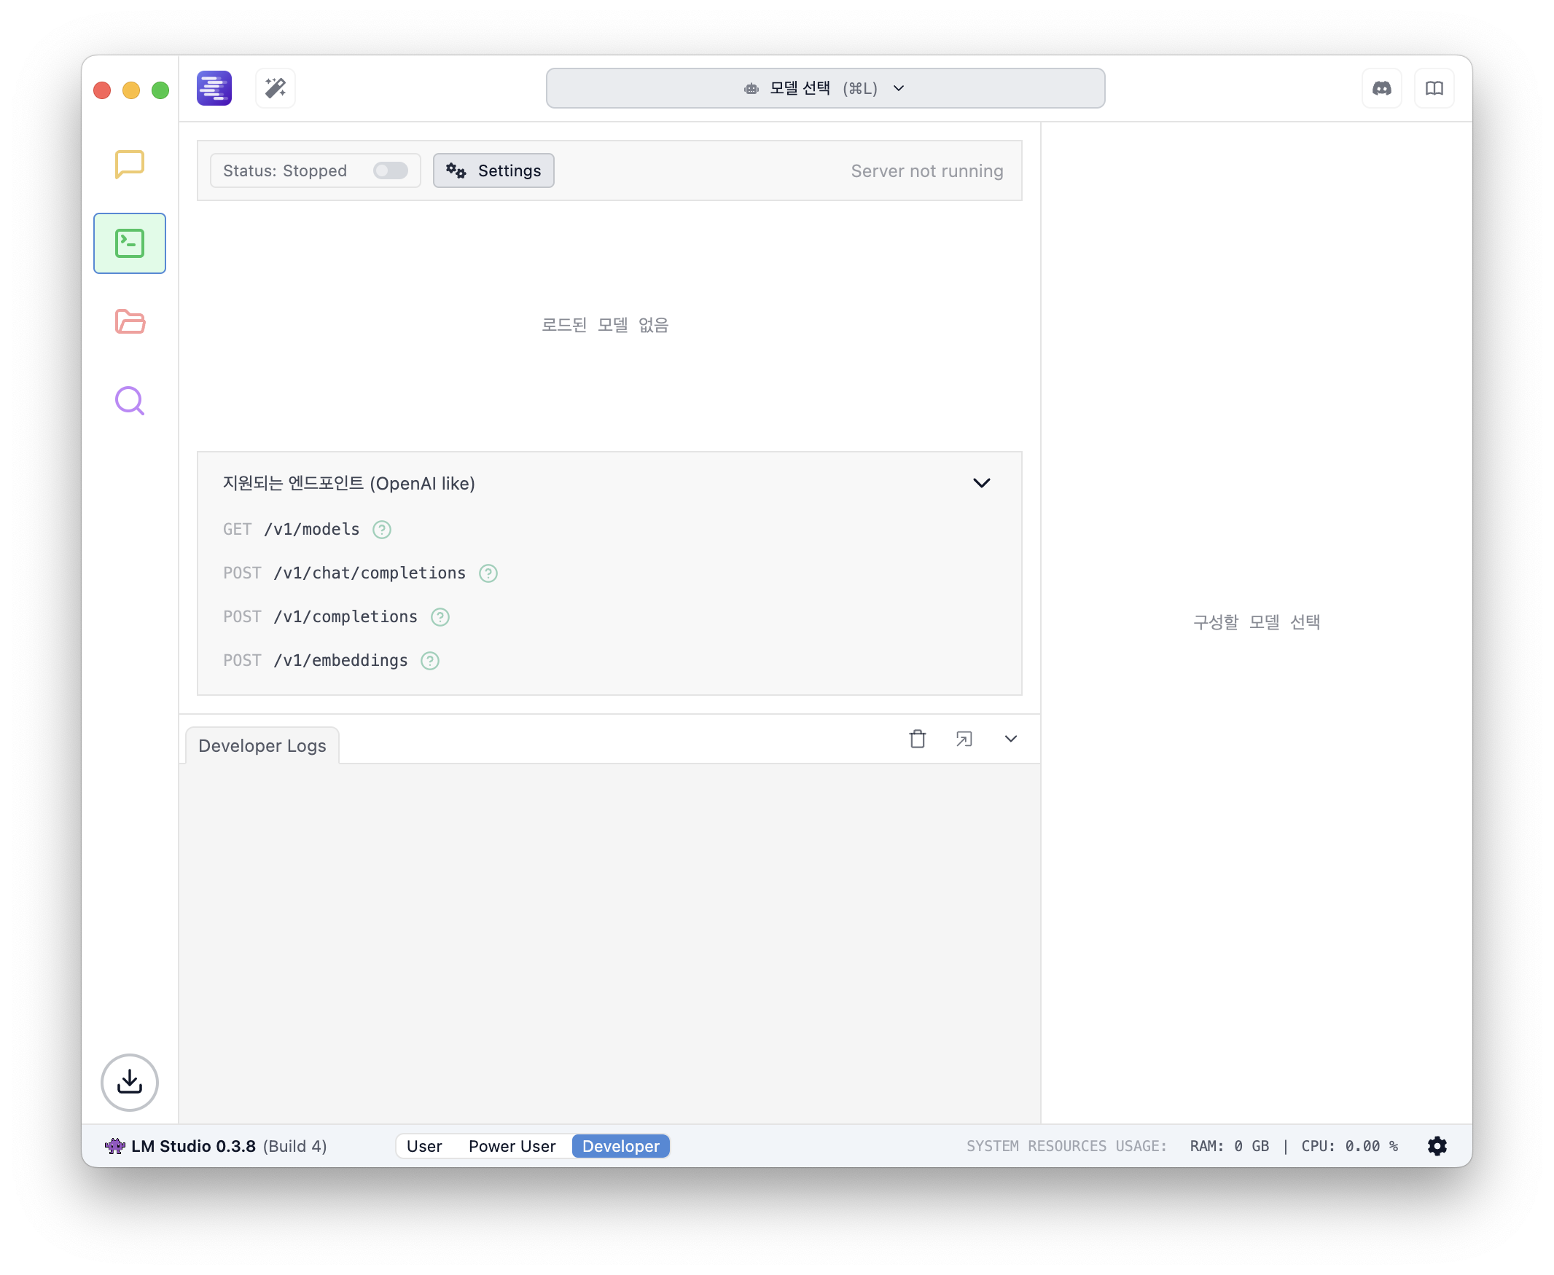
Task: Clear developer logs with trash icon
Action: (x=917, y=739)
